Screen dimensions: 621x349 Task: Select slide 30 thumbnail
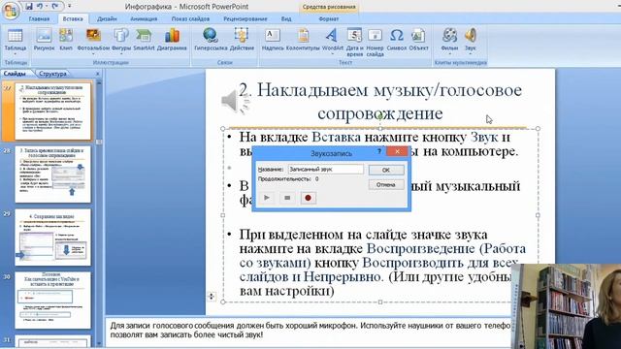[52, 301]
